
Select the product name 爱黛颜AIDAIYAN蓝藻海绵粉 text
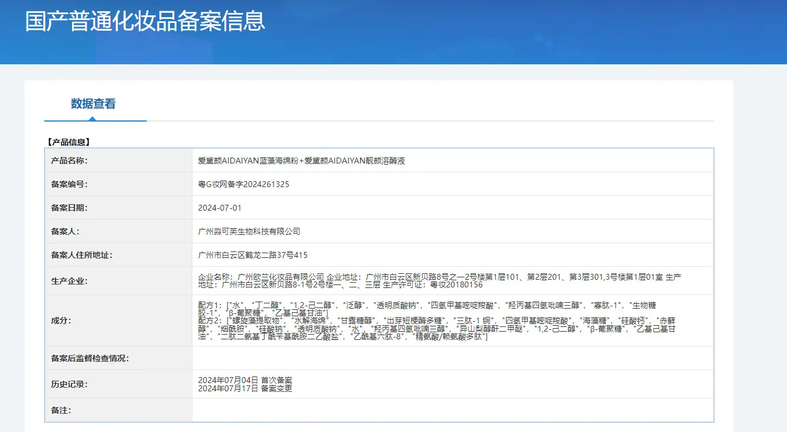tap(249, 161)
